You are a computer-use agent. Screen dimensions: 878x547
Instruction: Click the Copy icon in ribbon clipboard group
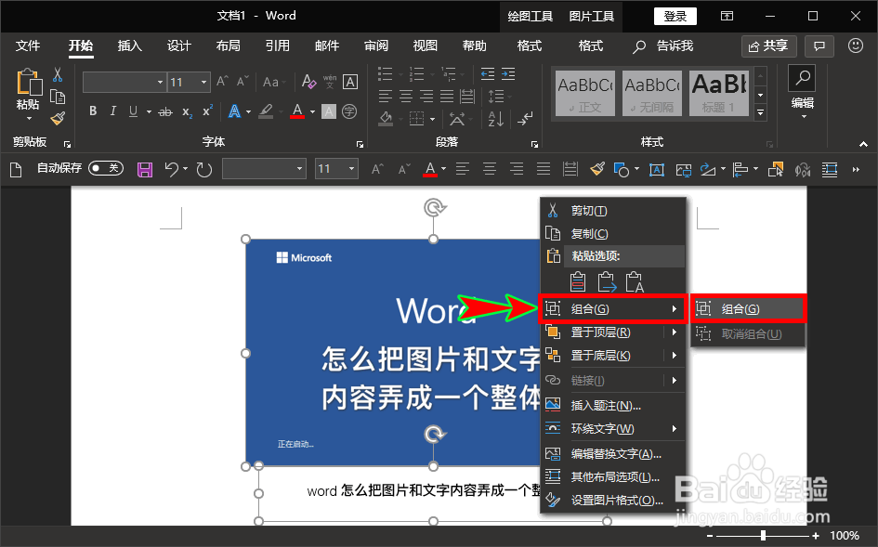point(57,97)
